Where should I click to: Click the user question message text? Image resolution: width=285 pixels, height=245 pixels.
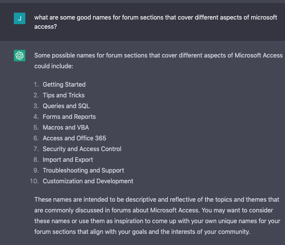click(156, 22)
